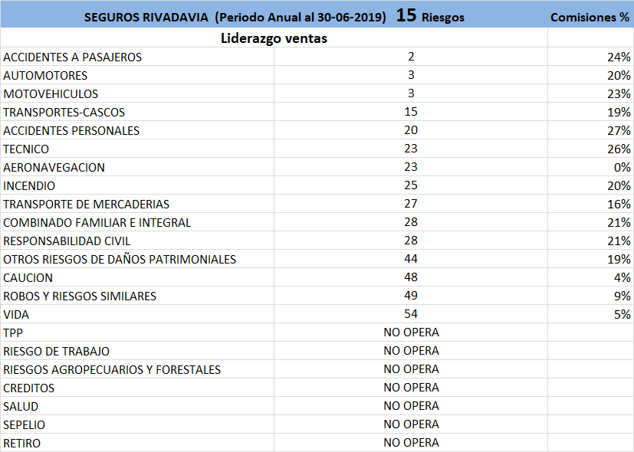Select ranking 44 for OTROS RIESGOS row
The image size is (634, 452).
(411, 258)
